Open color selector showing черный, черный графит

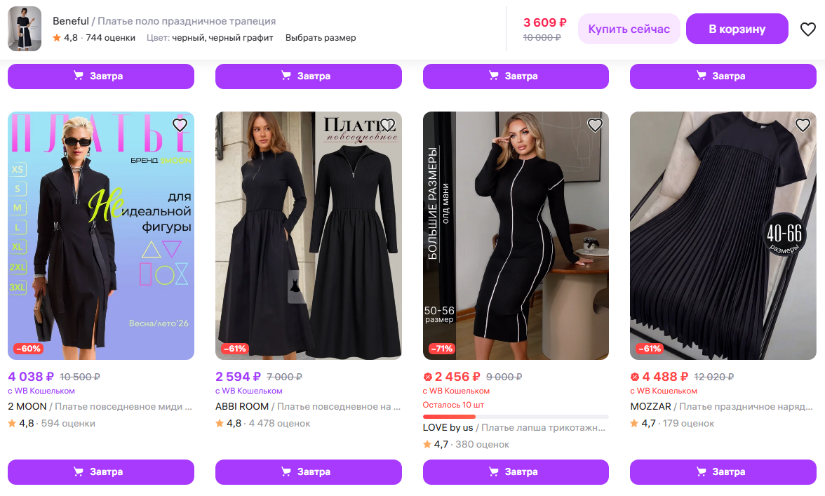pos(210,38)
